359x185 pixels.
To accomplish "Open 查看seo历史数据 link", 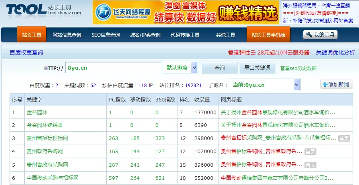I will click(x=299, y=68).
